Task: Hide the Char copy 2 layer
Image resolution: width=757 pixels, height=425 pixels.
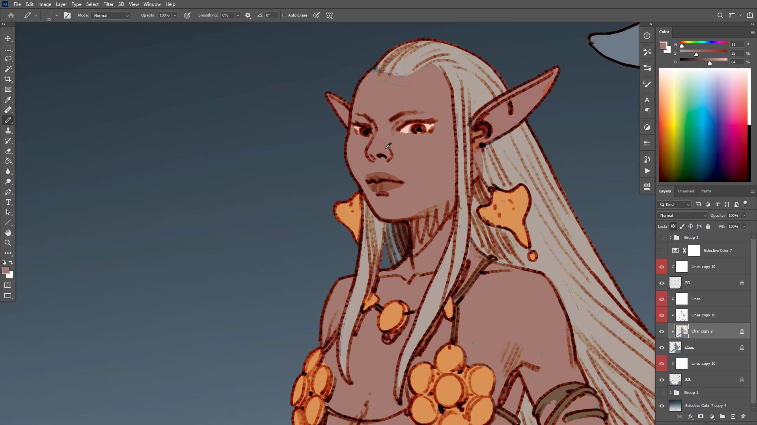Action: [662, 331]
